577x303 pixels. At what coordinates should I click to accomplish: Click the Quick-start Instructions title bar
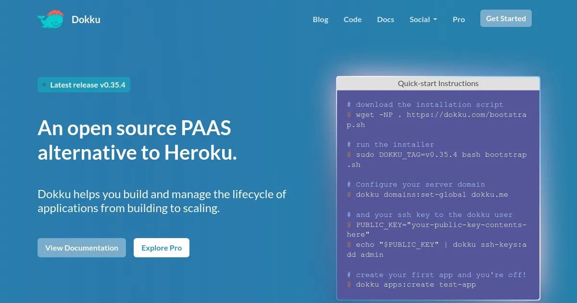click(x=438, y=83)
